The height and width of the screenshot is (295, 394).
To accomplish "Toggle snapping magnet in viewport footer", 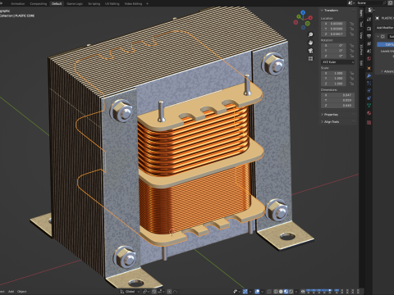I will point(154,292).
